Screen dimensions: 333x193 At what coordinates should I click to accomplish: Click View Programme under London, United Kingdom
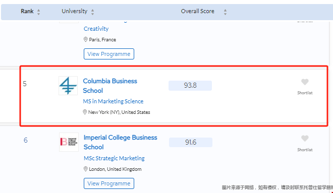[x=109, y=183]
